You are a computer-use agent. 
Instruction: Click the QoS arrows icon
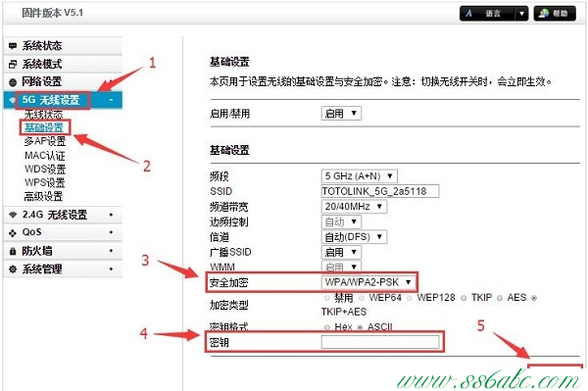coord(13,233)
